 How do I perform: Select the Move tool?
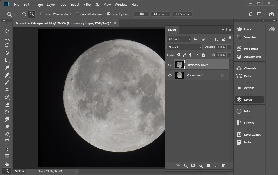(7, 31)
